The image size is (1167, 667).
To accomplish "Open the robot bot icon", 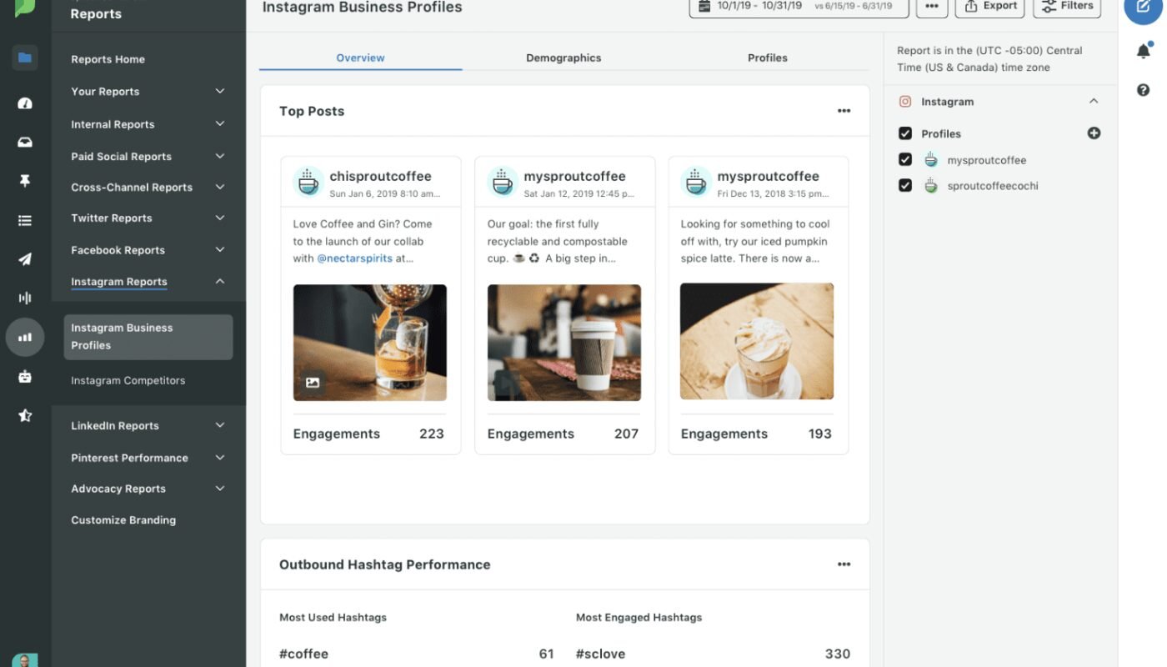I will tap(25, 376).
